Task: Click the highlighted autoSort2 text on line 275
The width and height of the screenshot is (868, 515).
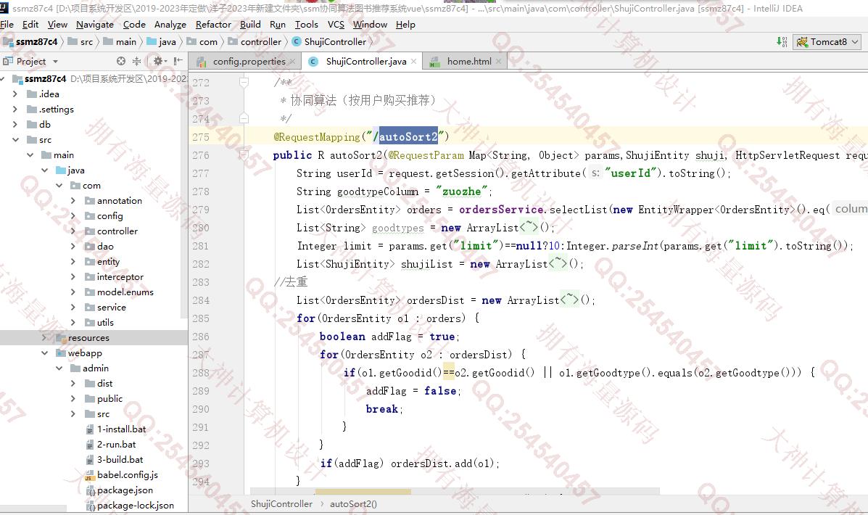Action: (408, 137)
